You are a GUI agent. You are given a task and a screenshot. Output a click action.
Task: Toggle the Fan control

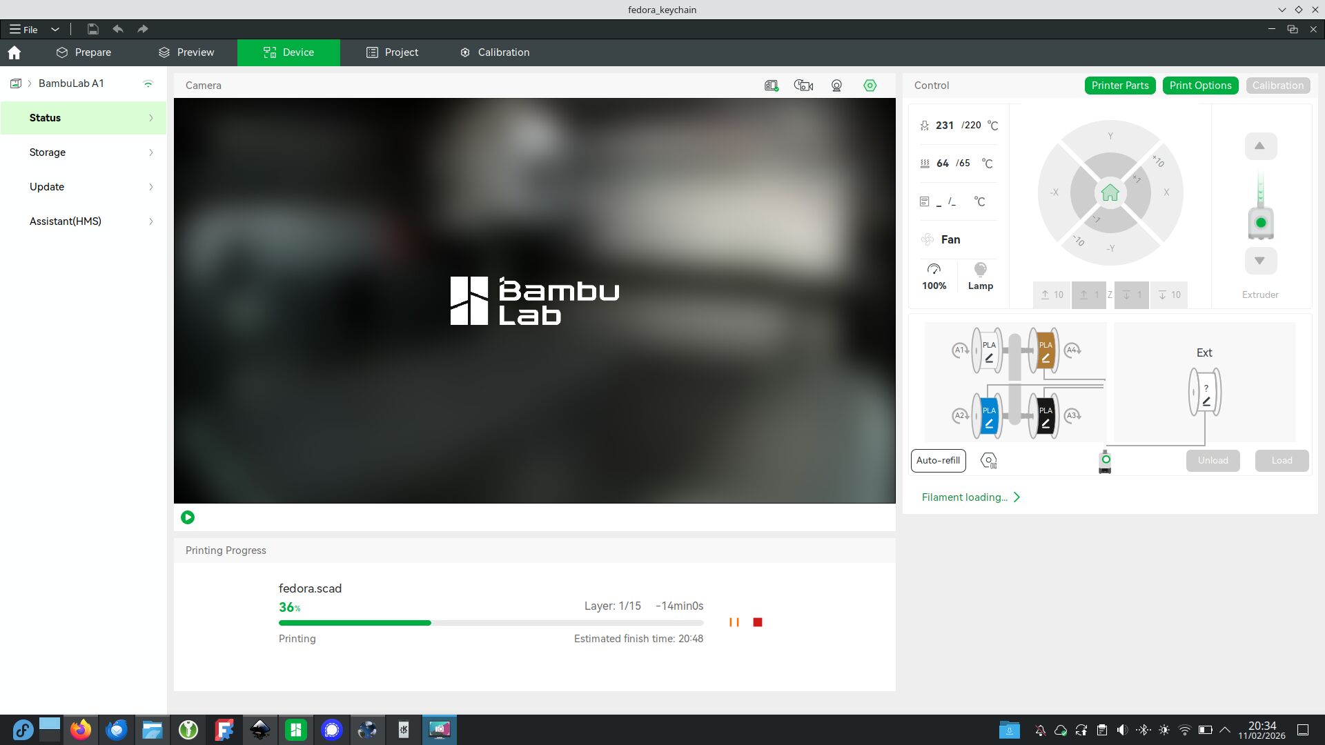point(941,239)
